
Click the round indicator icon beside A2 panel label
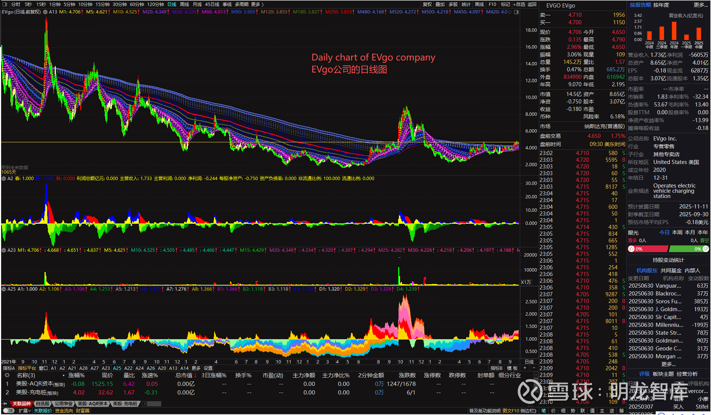(4, 179)
